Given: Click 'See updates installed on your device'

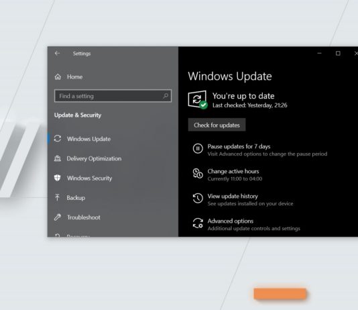Looking at the screenshot, I should tap(250, 204).
